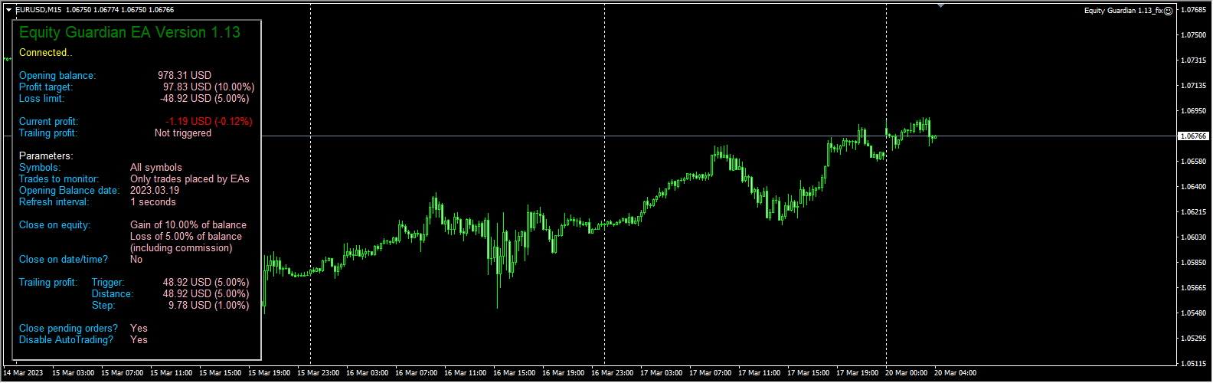Image resolution: width=1213 pixels, height=383 pixels.
Task: Click the All symbols value
Action: tap(156, 168)
